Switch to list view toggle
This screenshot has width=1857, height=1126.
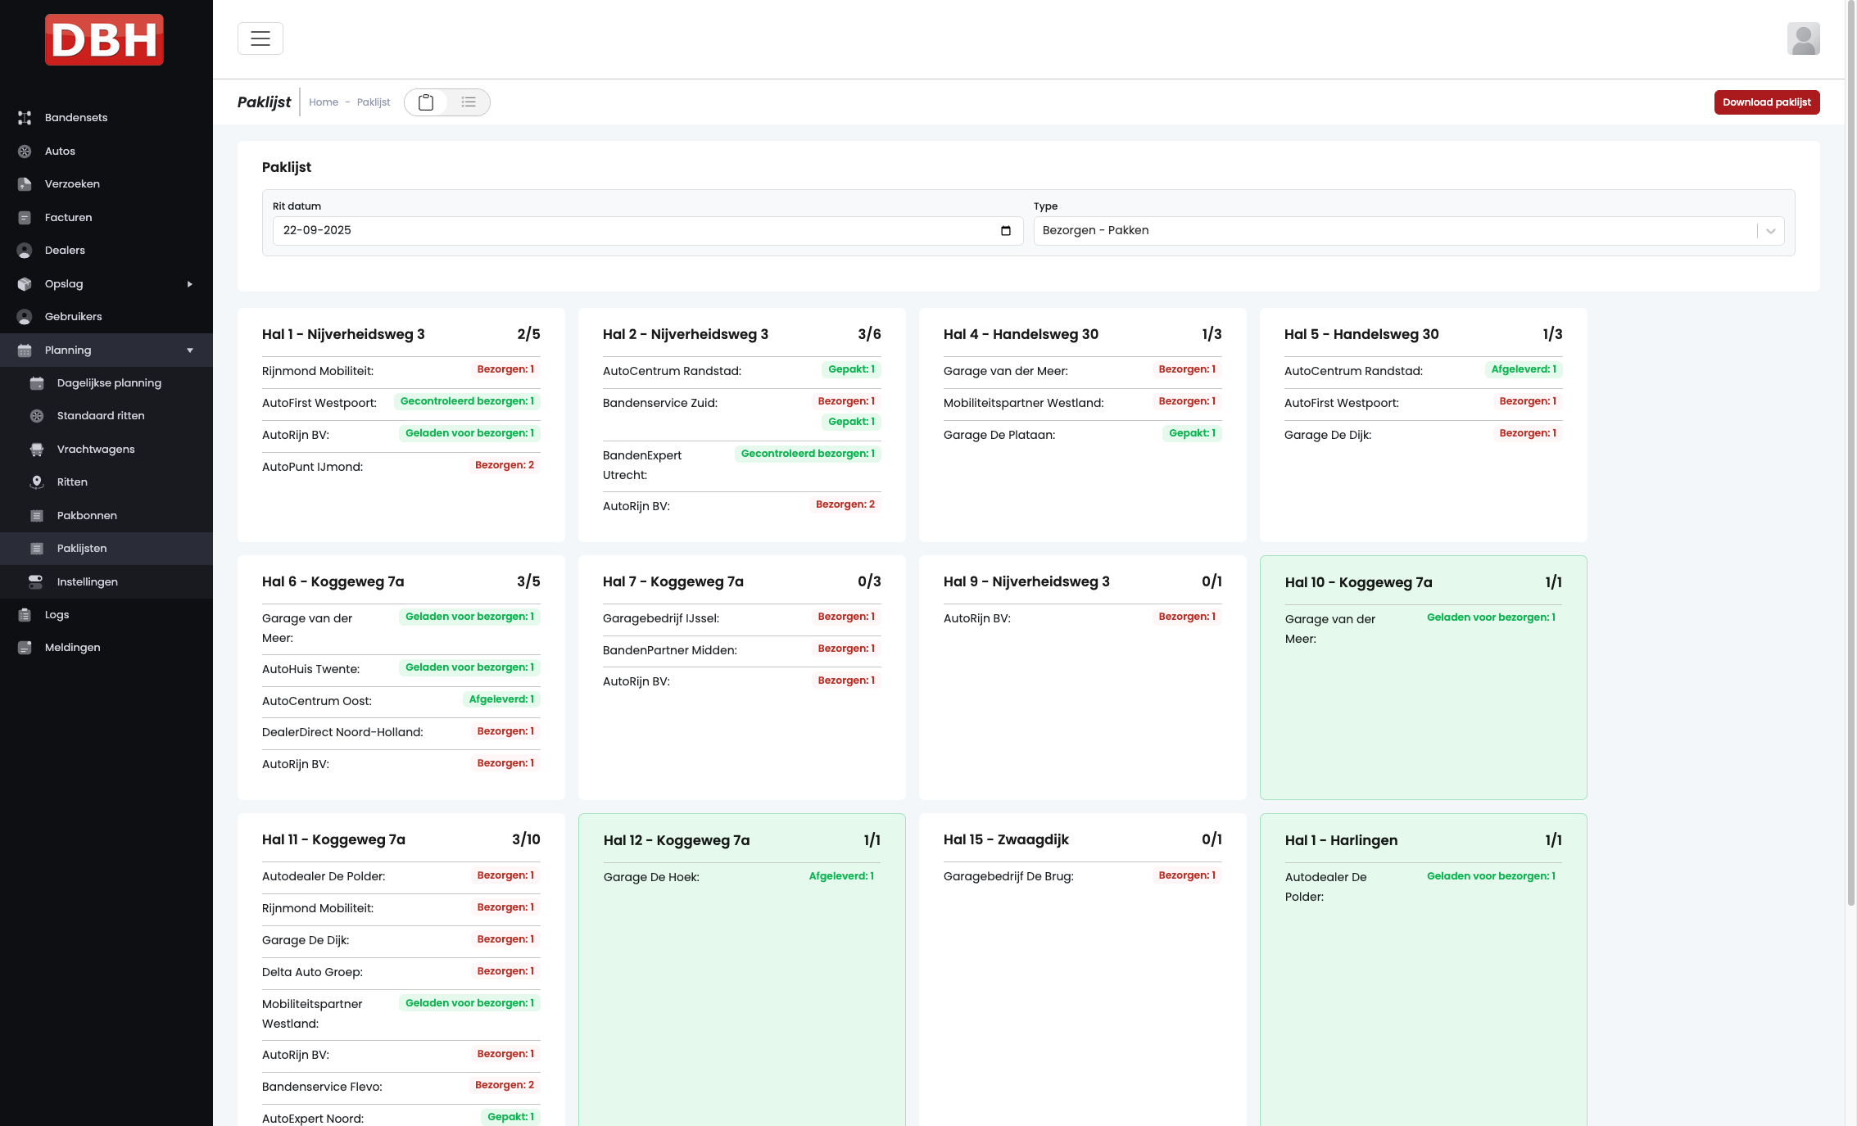click(469, 102)
